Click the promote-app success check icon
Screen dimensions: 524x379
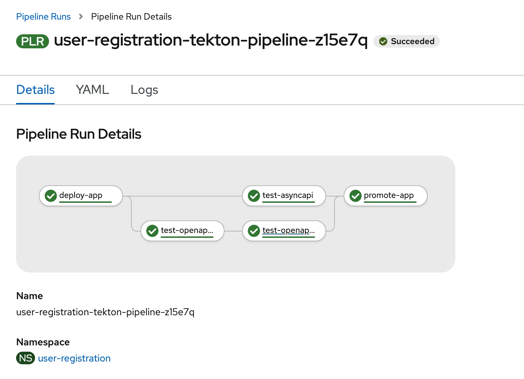pos(356,196)
